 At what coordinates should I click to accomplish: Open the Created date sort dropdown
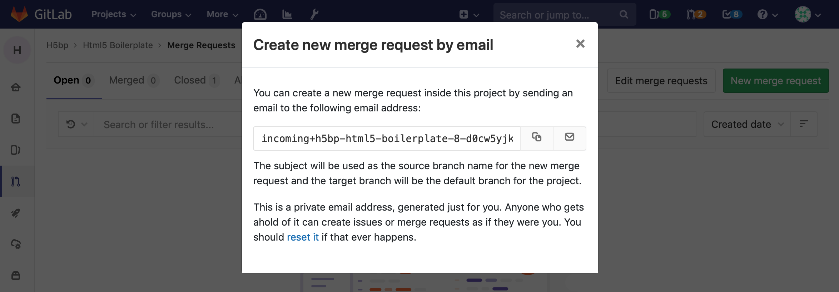coord(747,124)
